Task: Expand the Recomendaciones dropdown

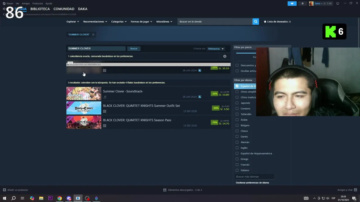Action: [95, 22]
